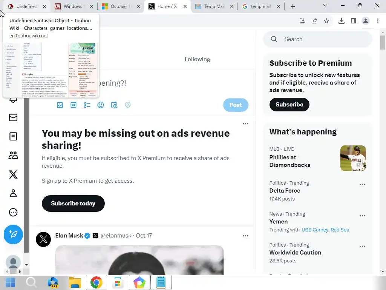Open the Phillies player thumbnail image

[x=353, y=158]
